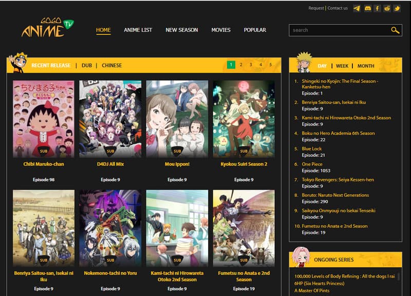Open Tokyo Revengers: Seiya Kessen-hen
Viewport: 411px width, 296px height.
[338, 179]
